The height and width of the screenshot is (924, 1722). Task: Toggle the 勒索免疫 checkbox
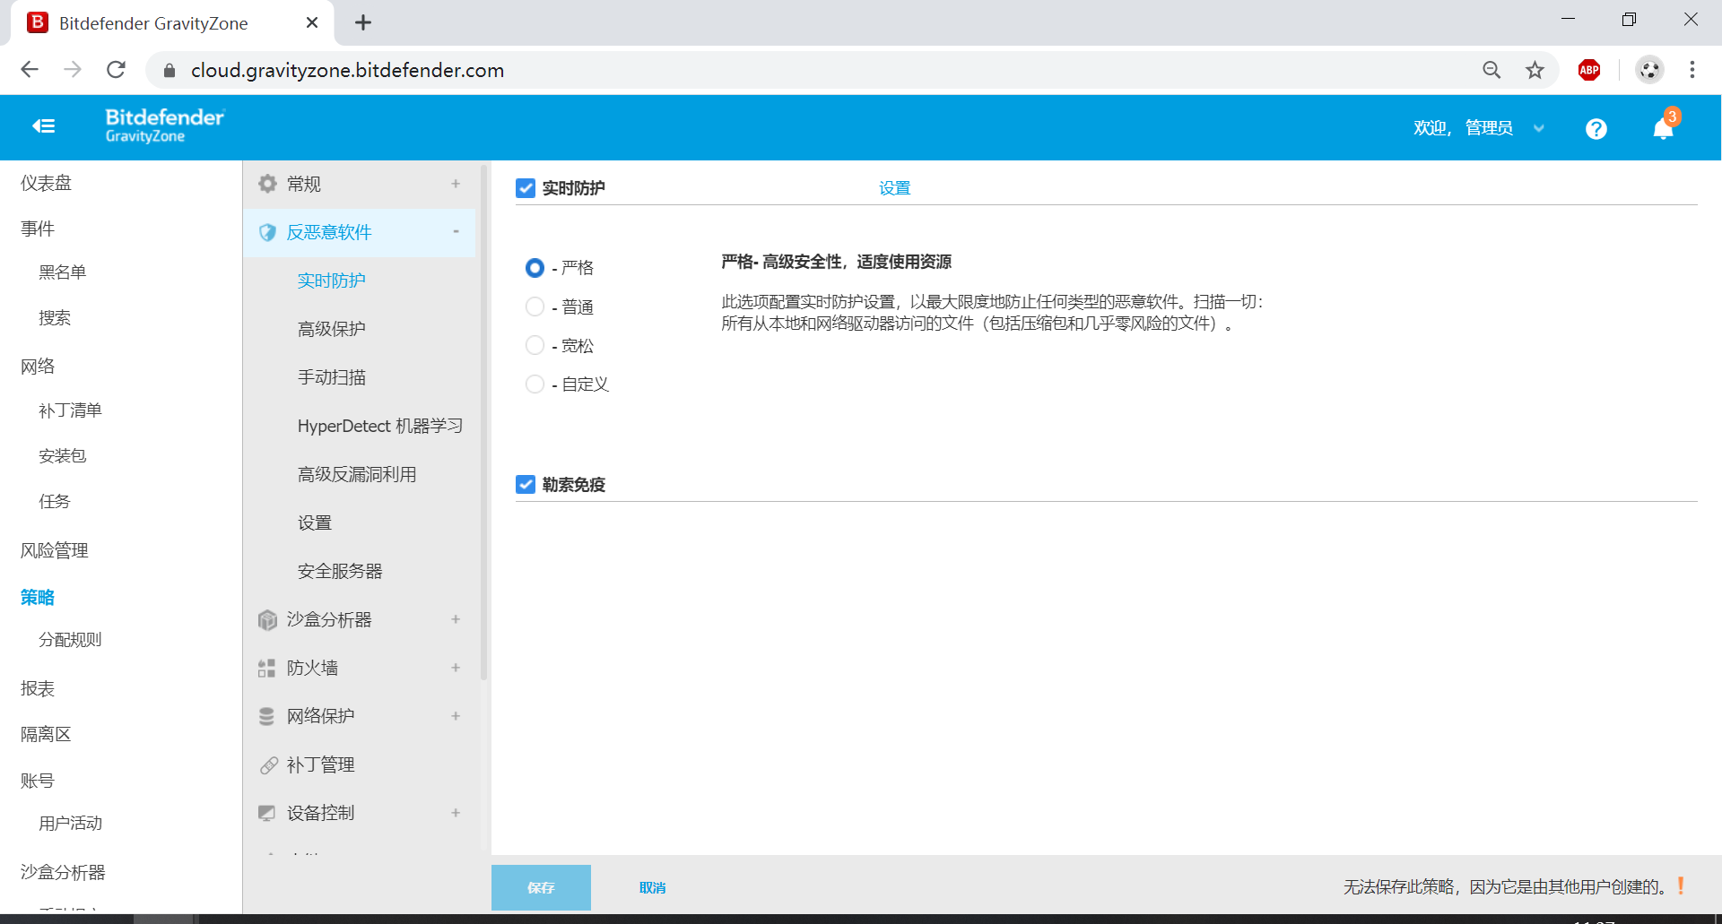(526, 485)
